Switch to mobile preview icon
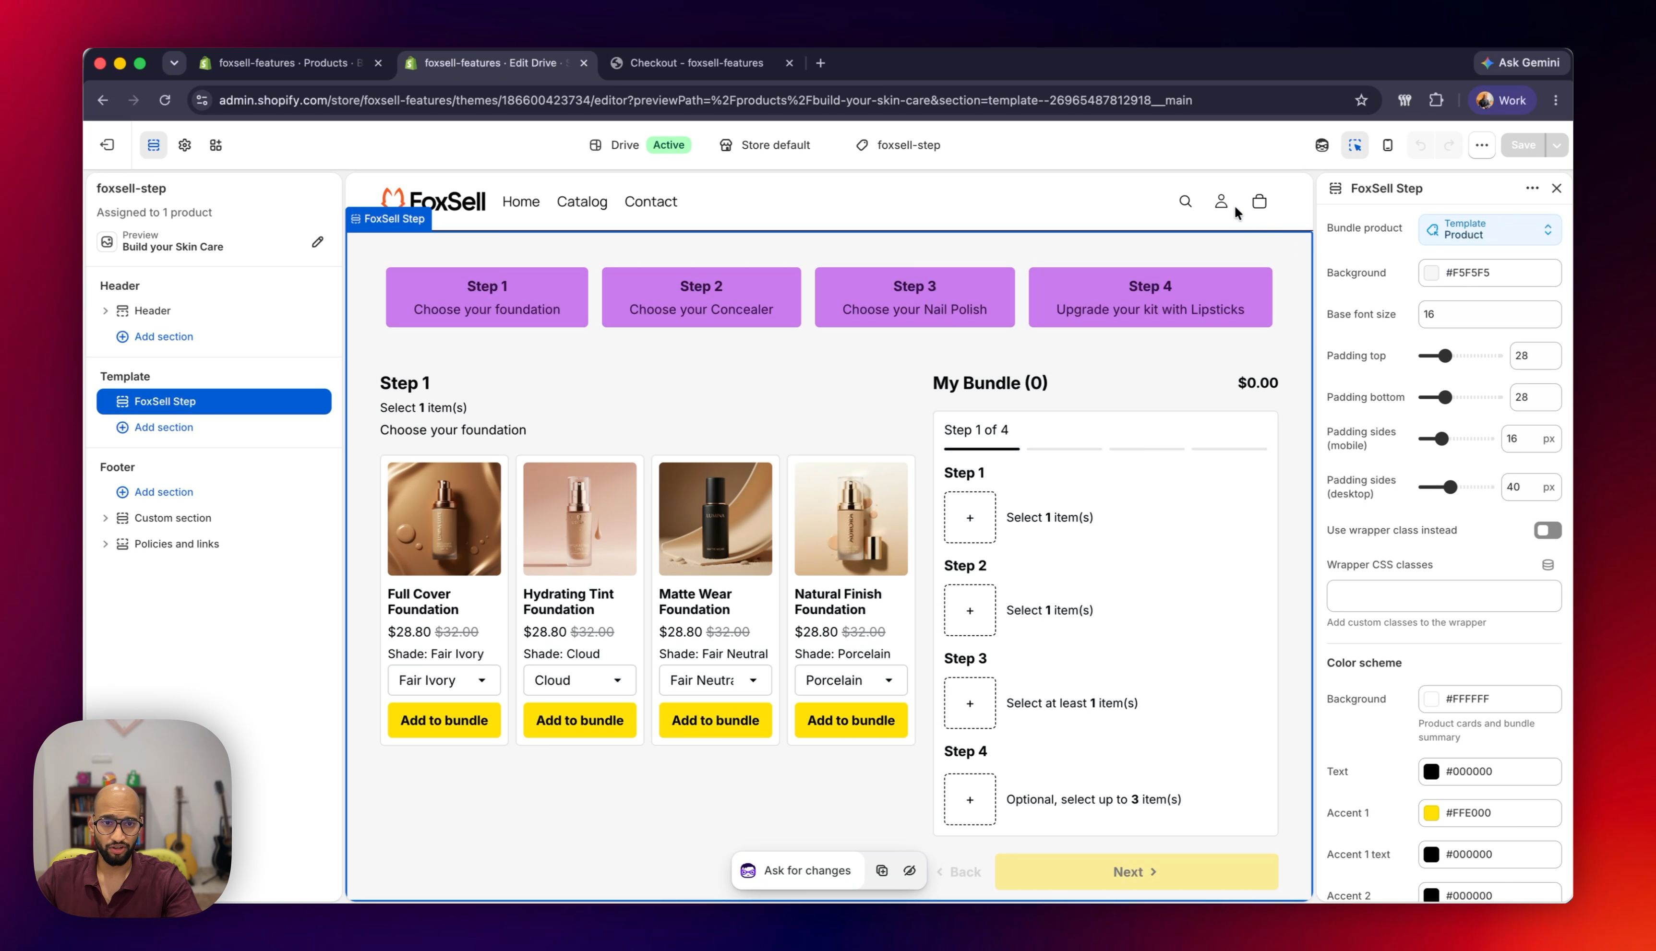 pos(1388,145)
